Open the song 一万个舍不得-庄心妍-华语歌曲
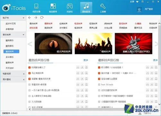Viewport: 161px width, 116px height. 45,90
